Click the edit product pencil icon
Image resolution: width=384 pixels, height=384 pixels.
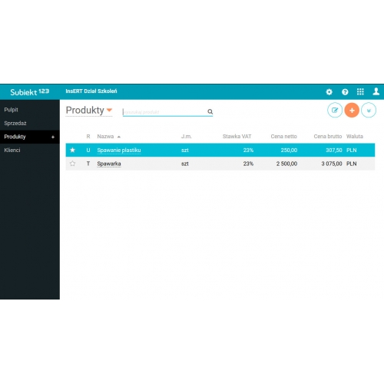coord(335,110)
